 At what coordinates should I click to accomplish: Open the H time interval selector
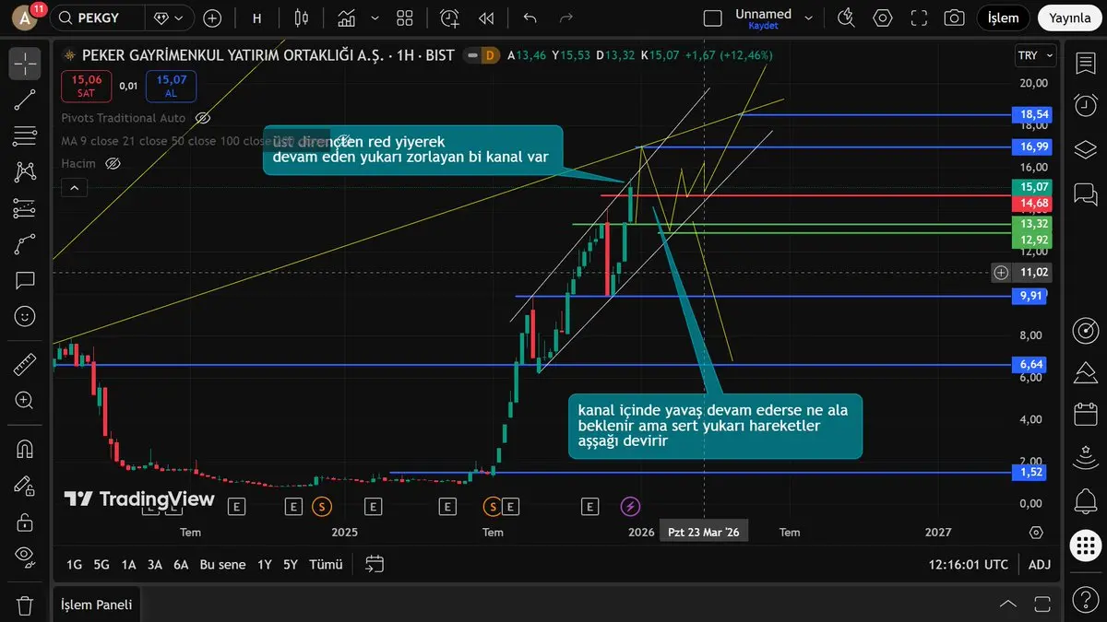(256, 18)
